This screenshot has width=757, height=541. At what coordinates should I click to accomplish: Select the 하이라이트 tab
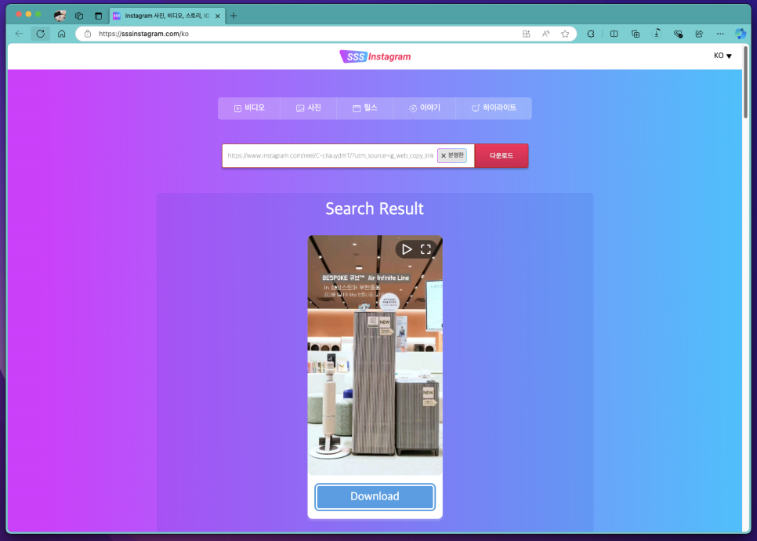[494, 108]
